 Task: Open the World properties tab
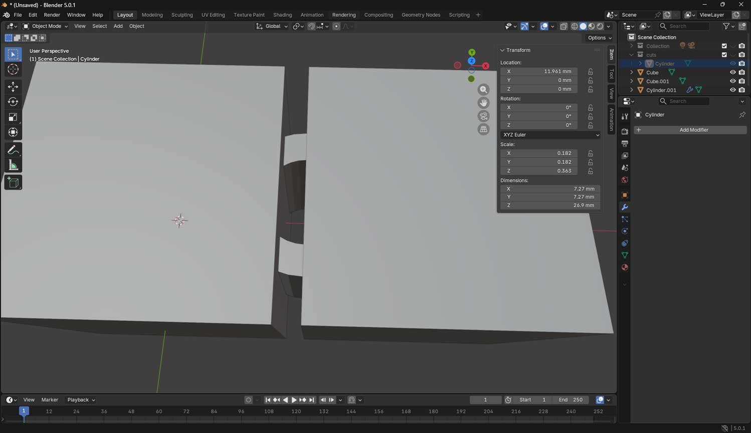point(625,180)
